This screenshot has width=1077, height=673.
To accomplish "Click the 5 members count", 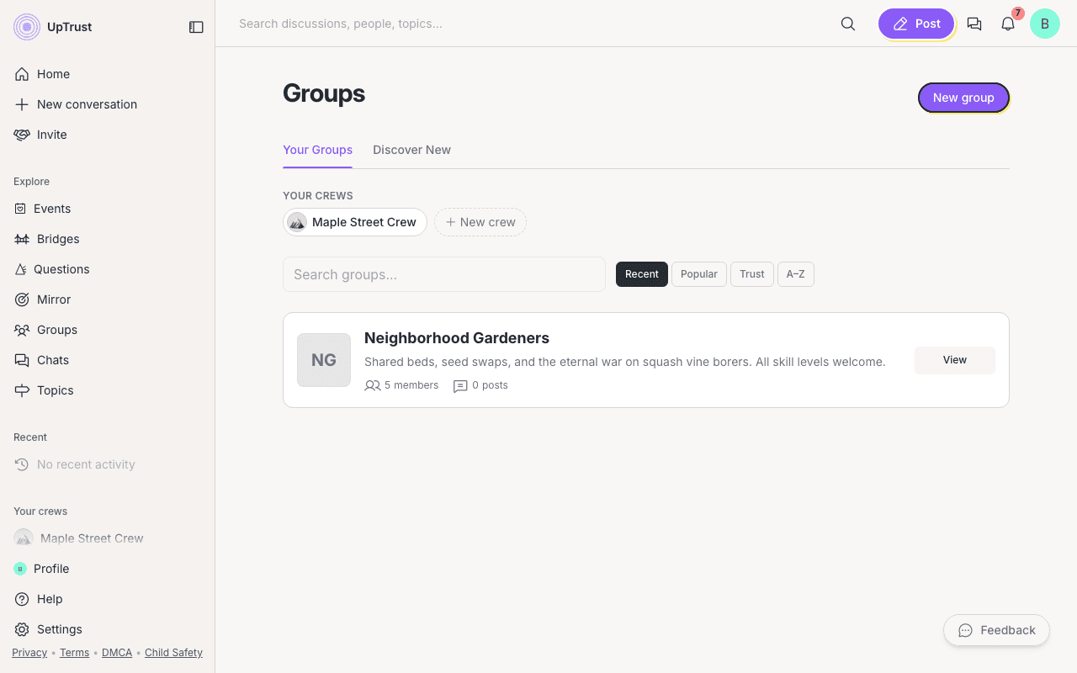I will click(x=401, y=385).
